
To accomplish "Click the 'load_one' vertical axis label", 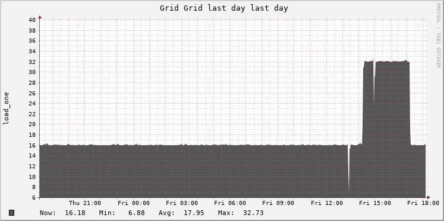I will [6, 108].
